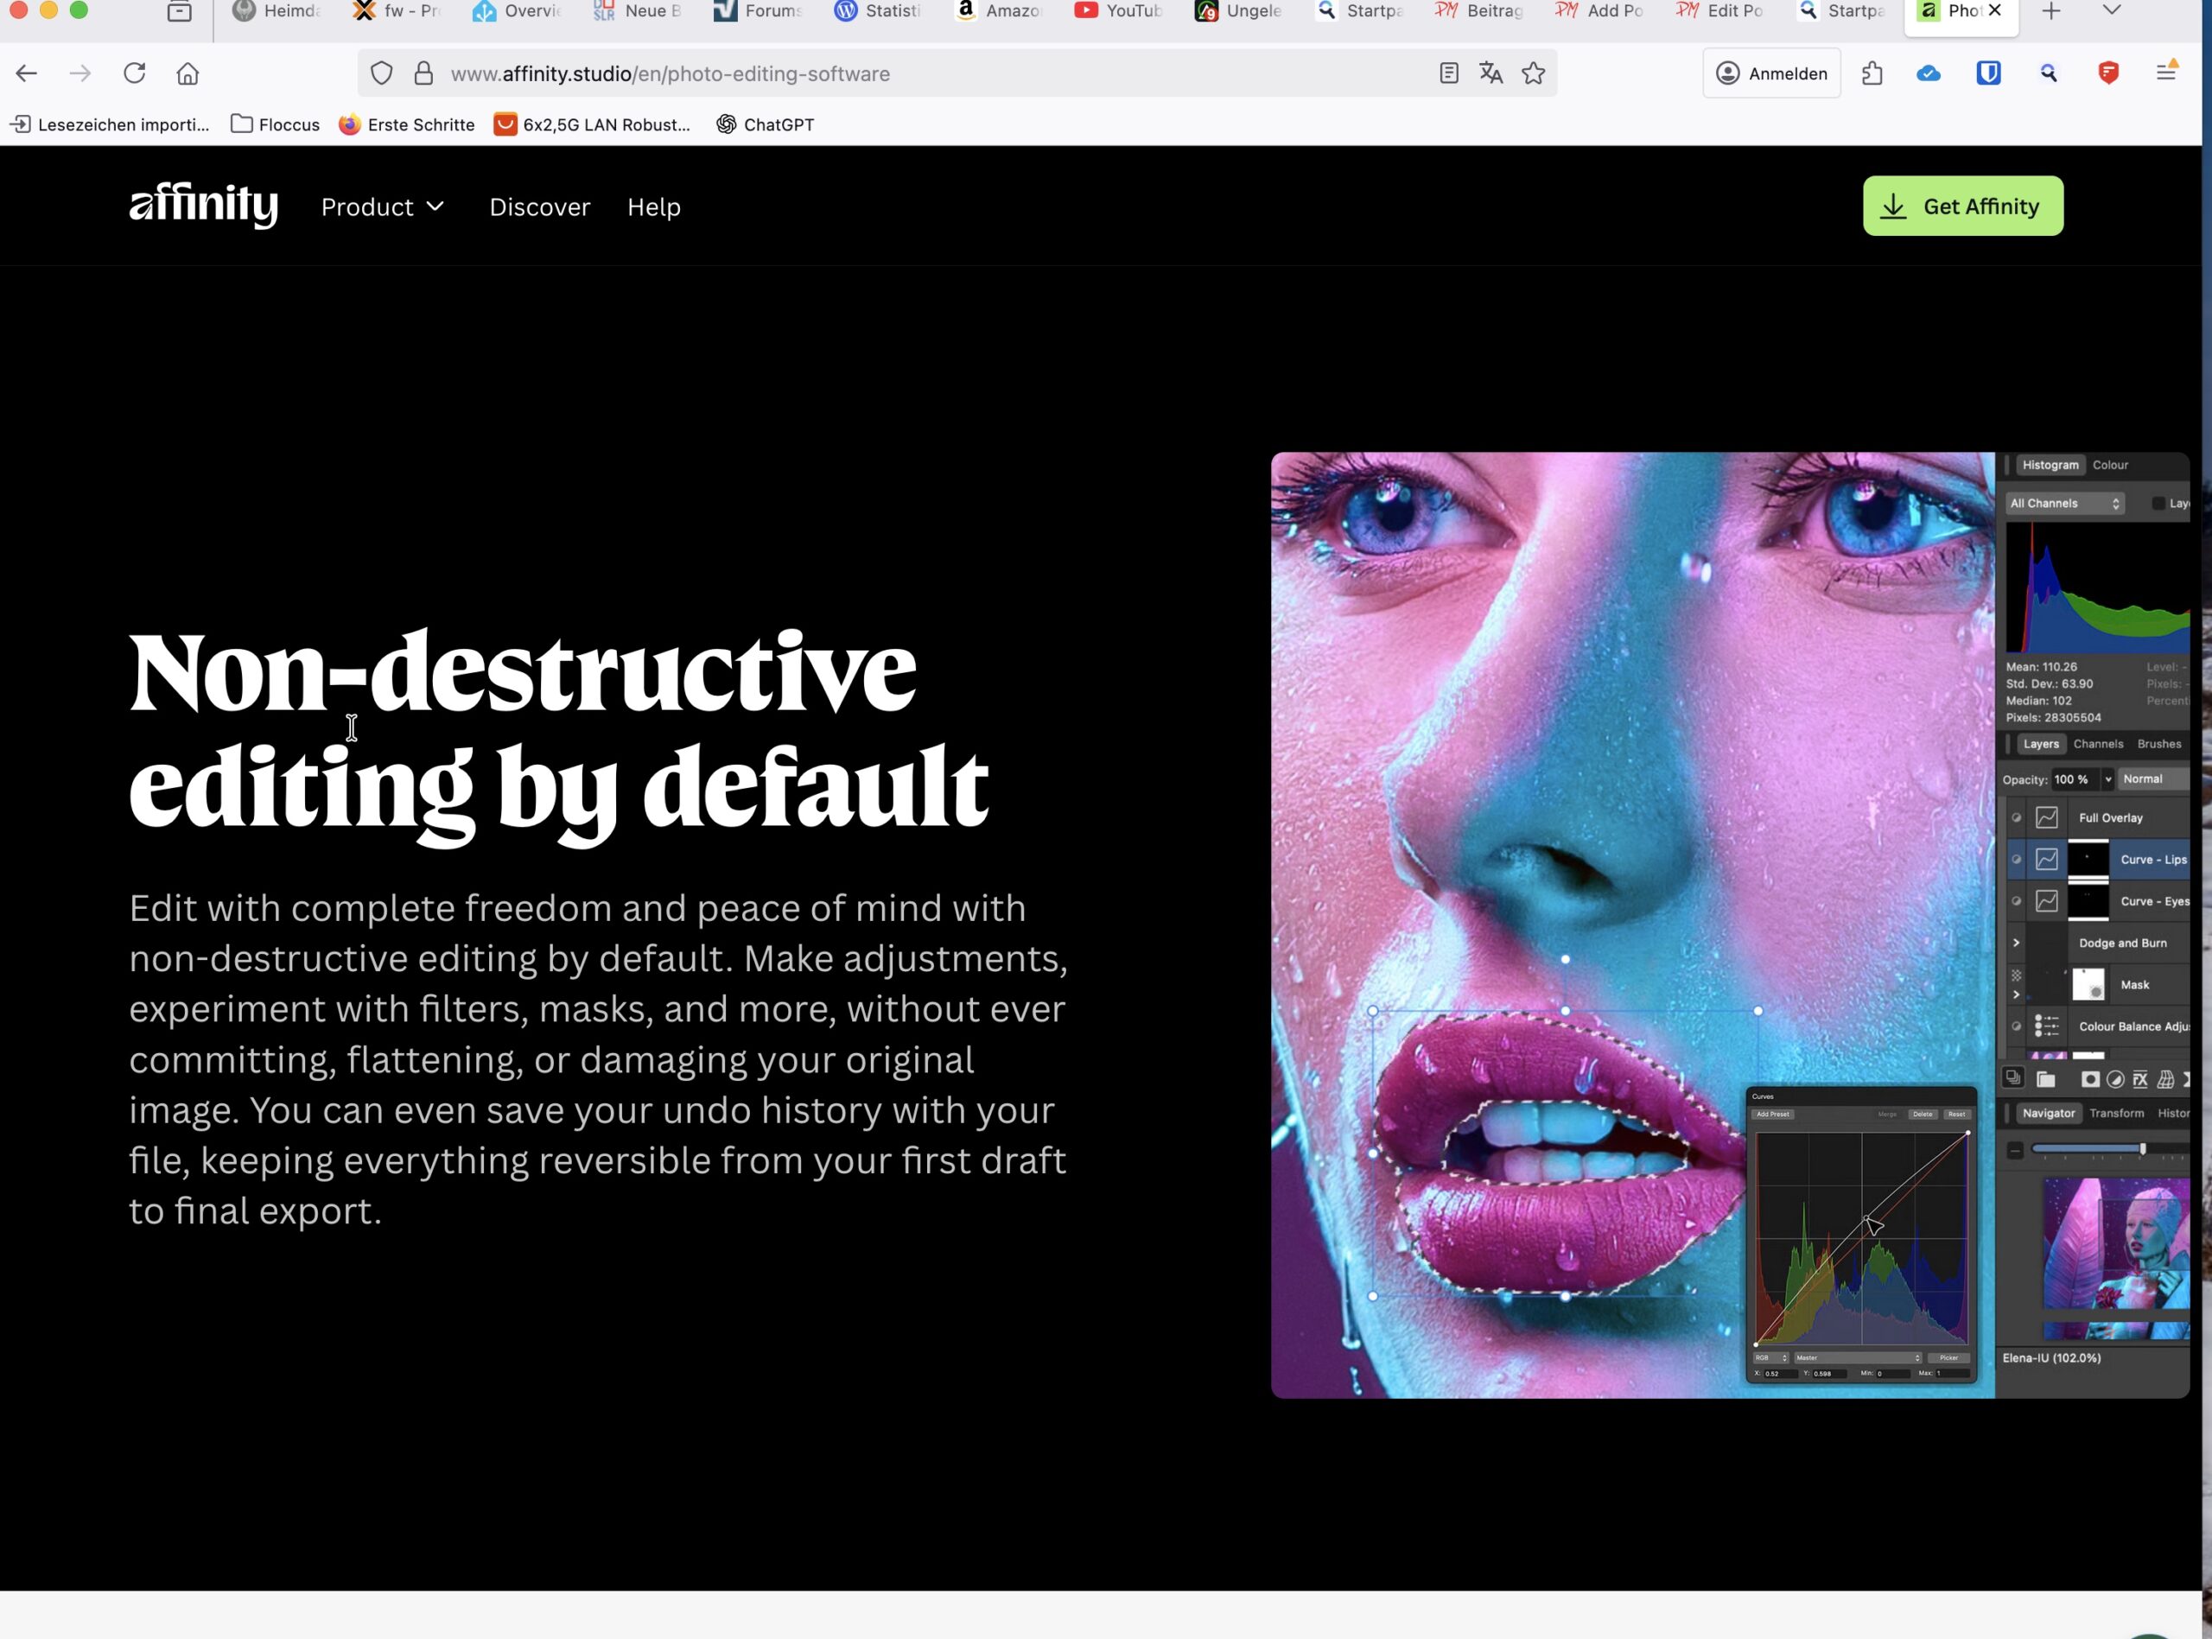Expand the Product navigation dropdown

383,207
